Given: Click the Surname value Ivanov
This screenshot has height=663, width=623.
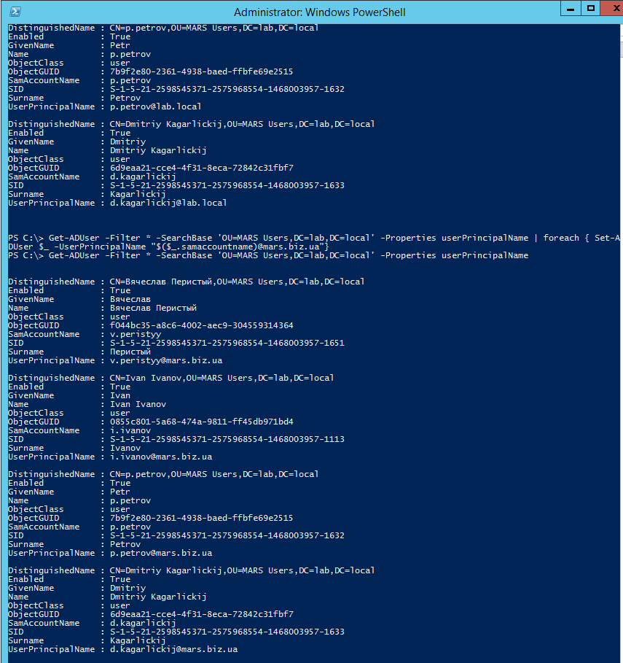Looking at the screenshot, I should pos(125,448).
